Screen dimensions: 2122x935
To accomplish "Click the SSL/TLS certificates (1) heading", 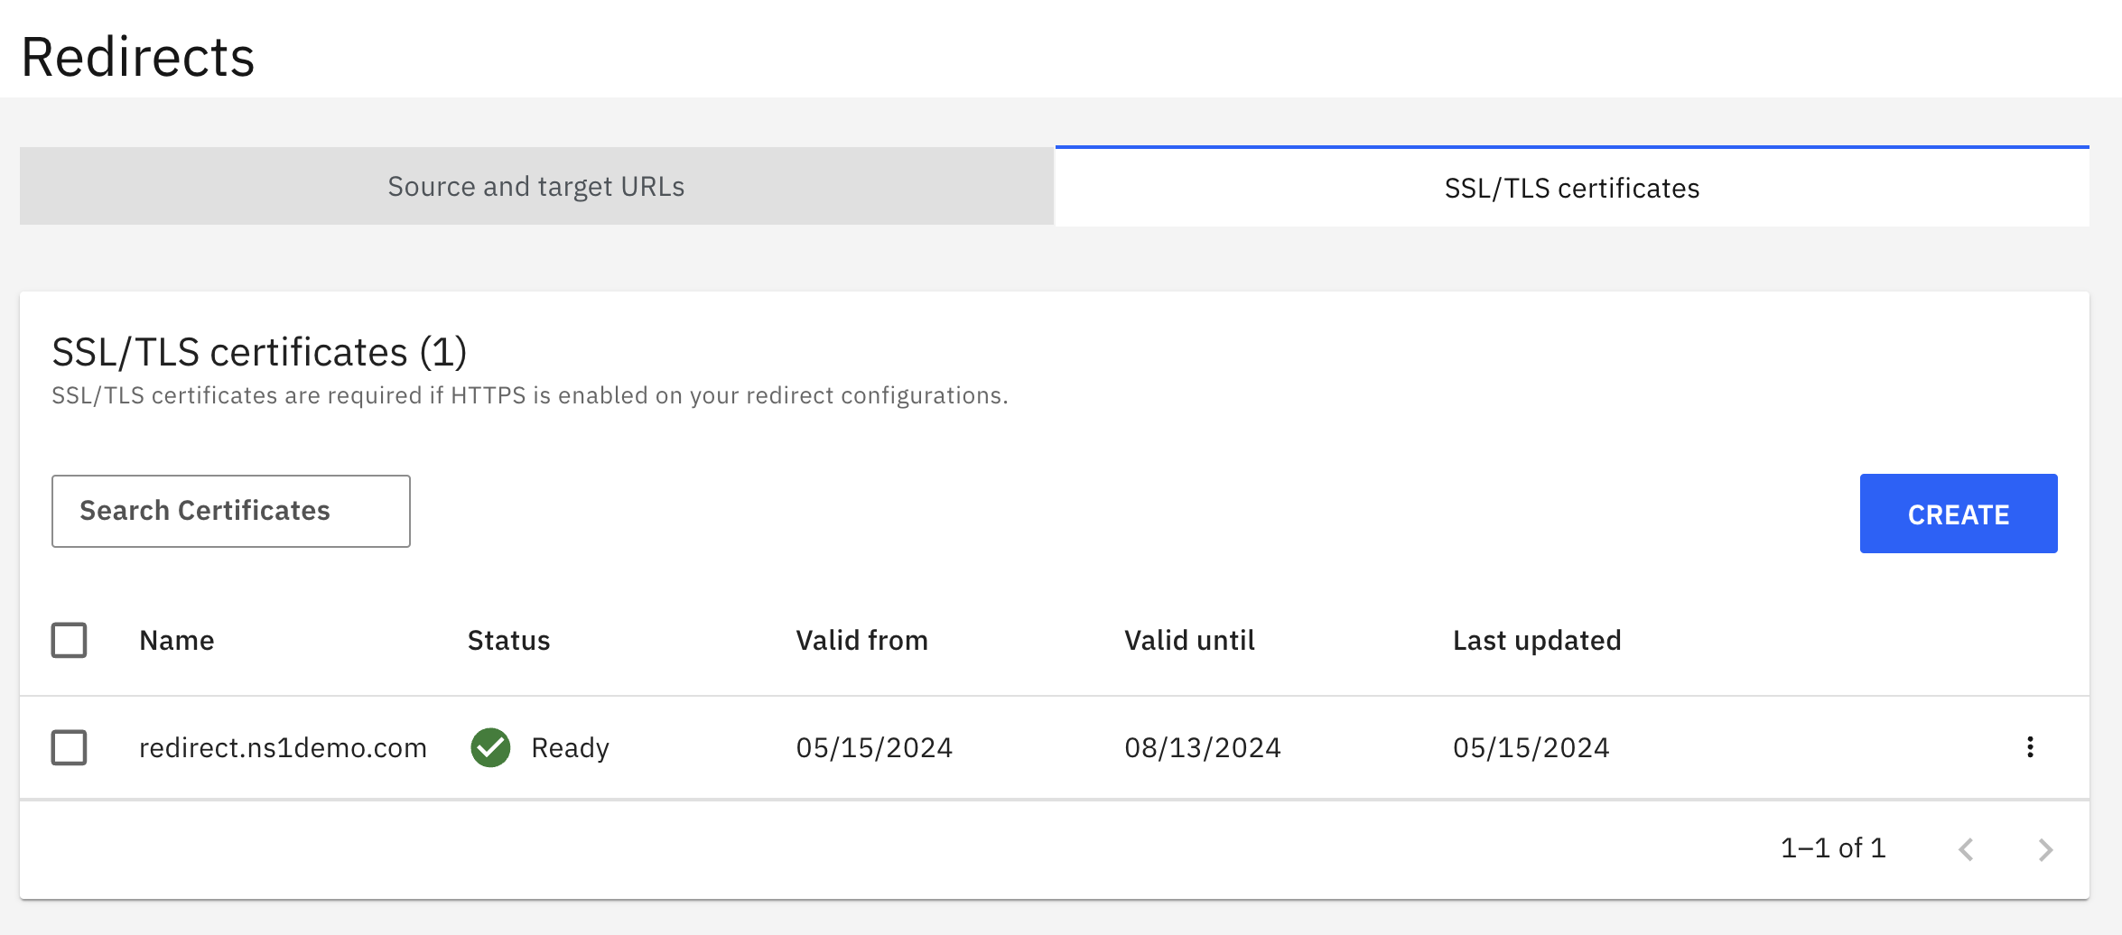I will point(259,352).
